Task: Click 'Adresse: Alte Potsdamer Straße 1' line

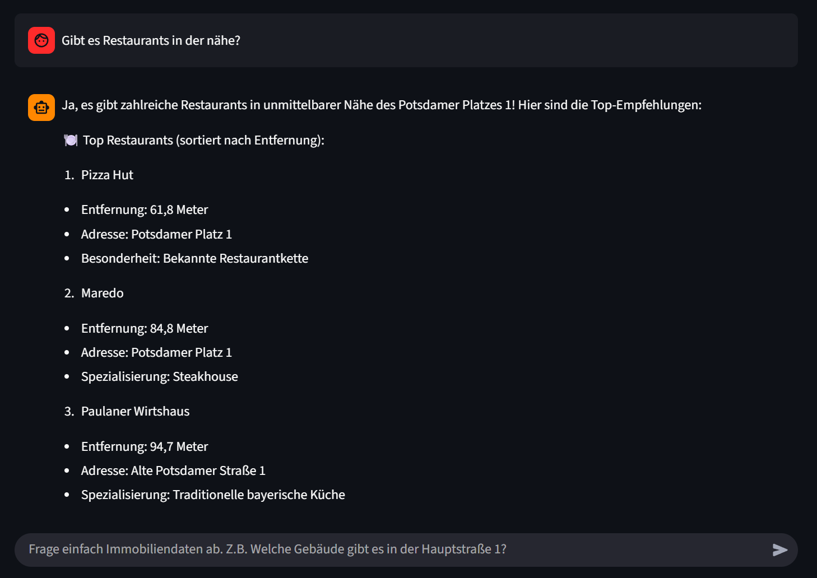Action: pyautogui.click(x=173, y=471)
